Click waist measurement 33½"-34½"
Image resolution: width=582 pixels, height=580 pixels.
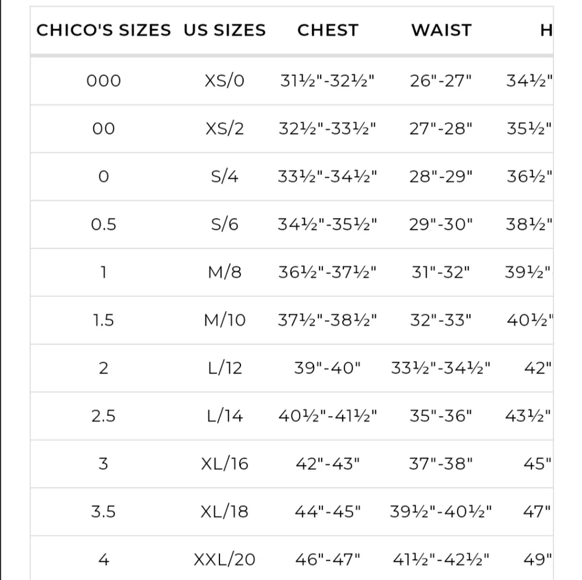coord(441,368)
